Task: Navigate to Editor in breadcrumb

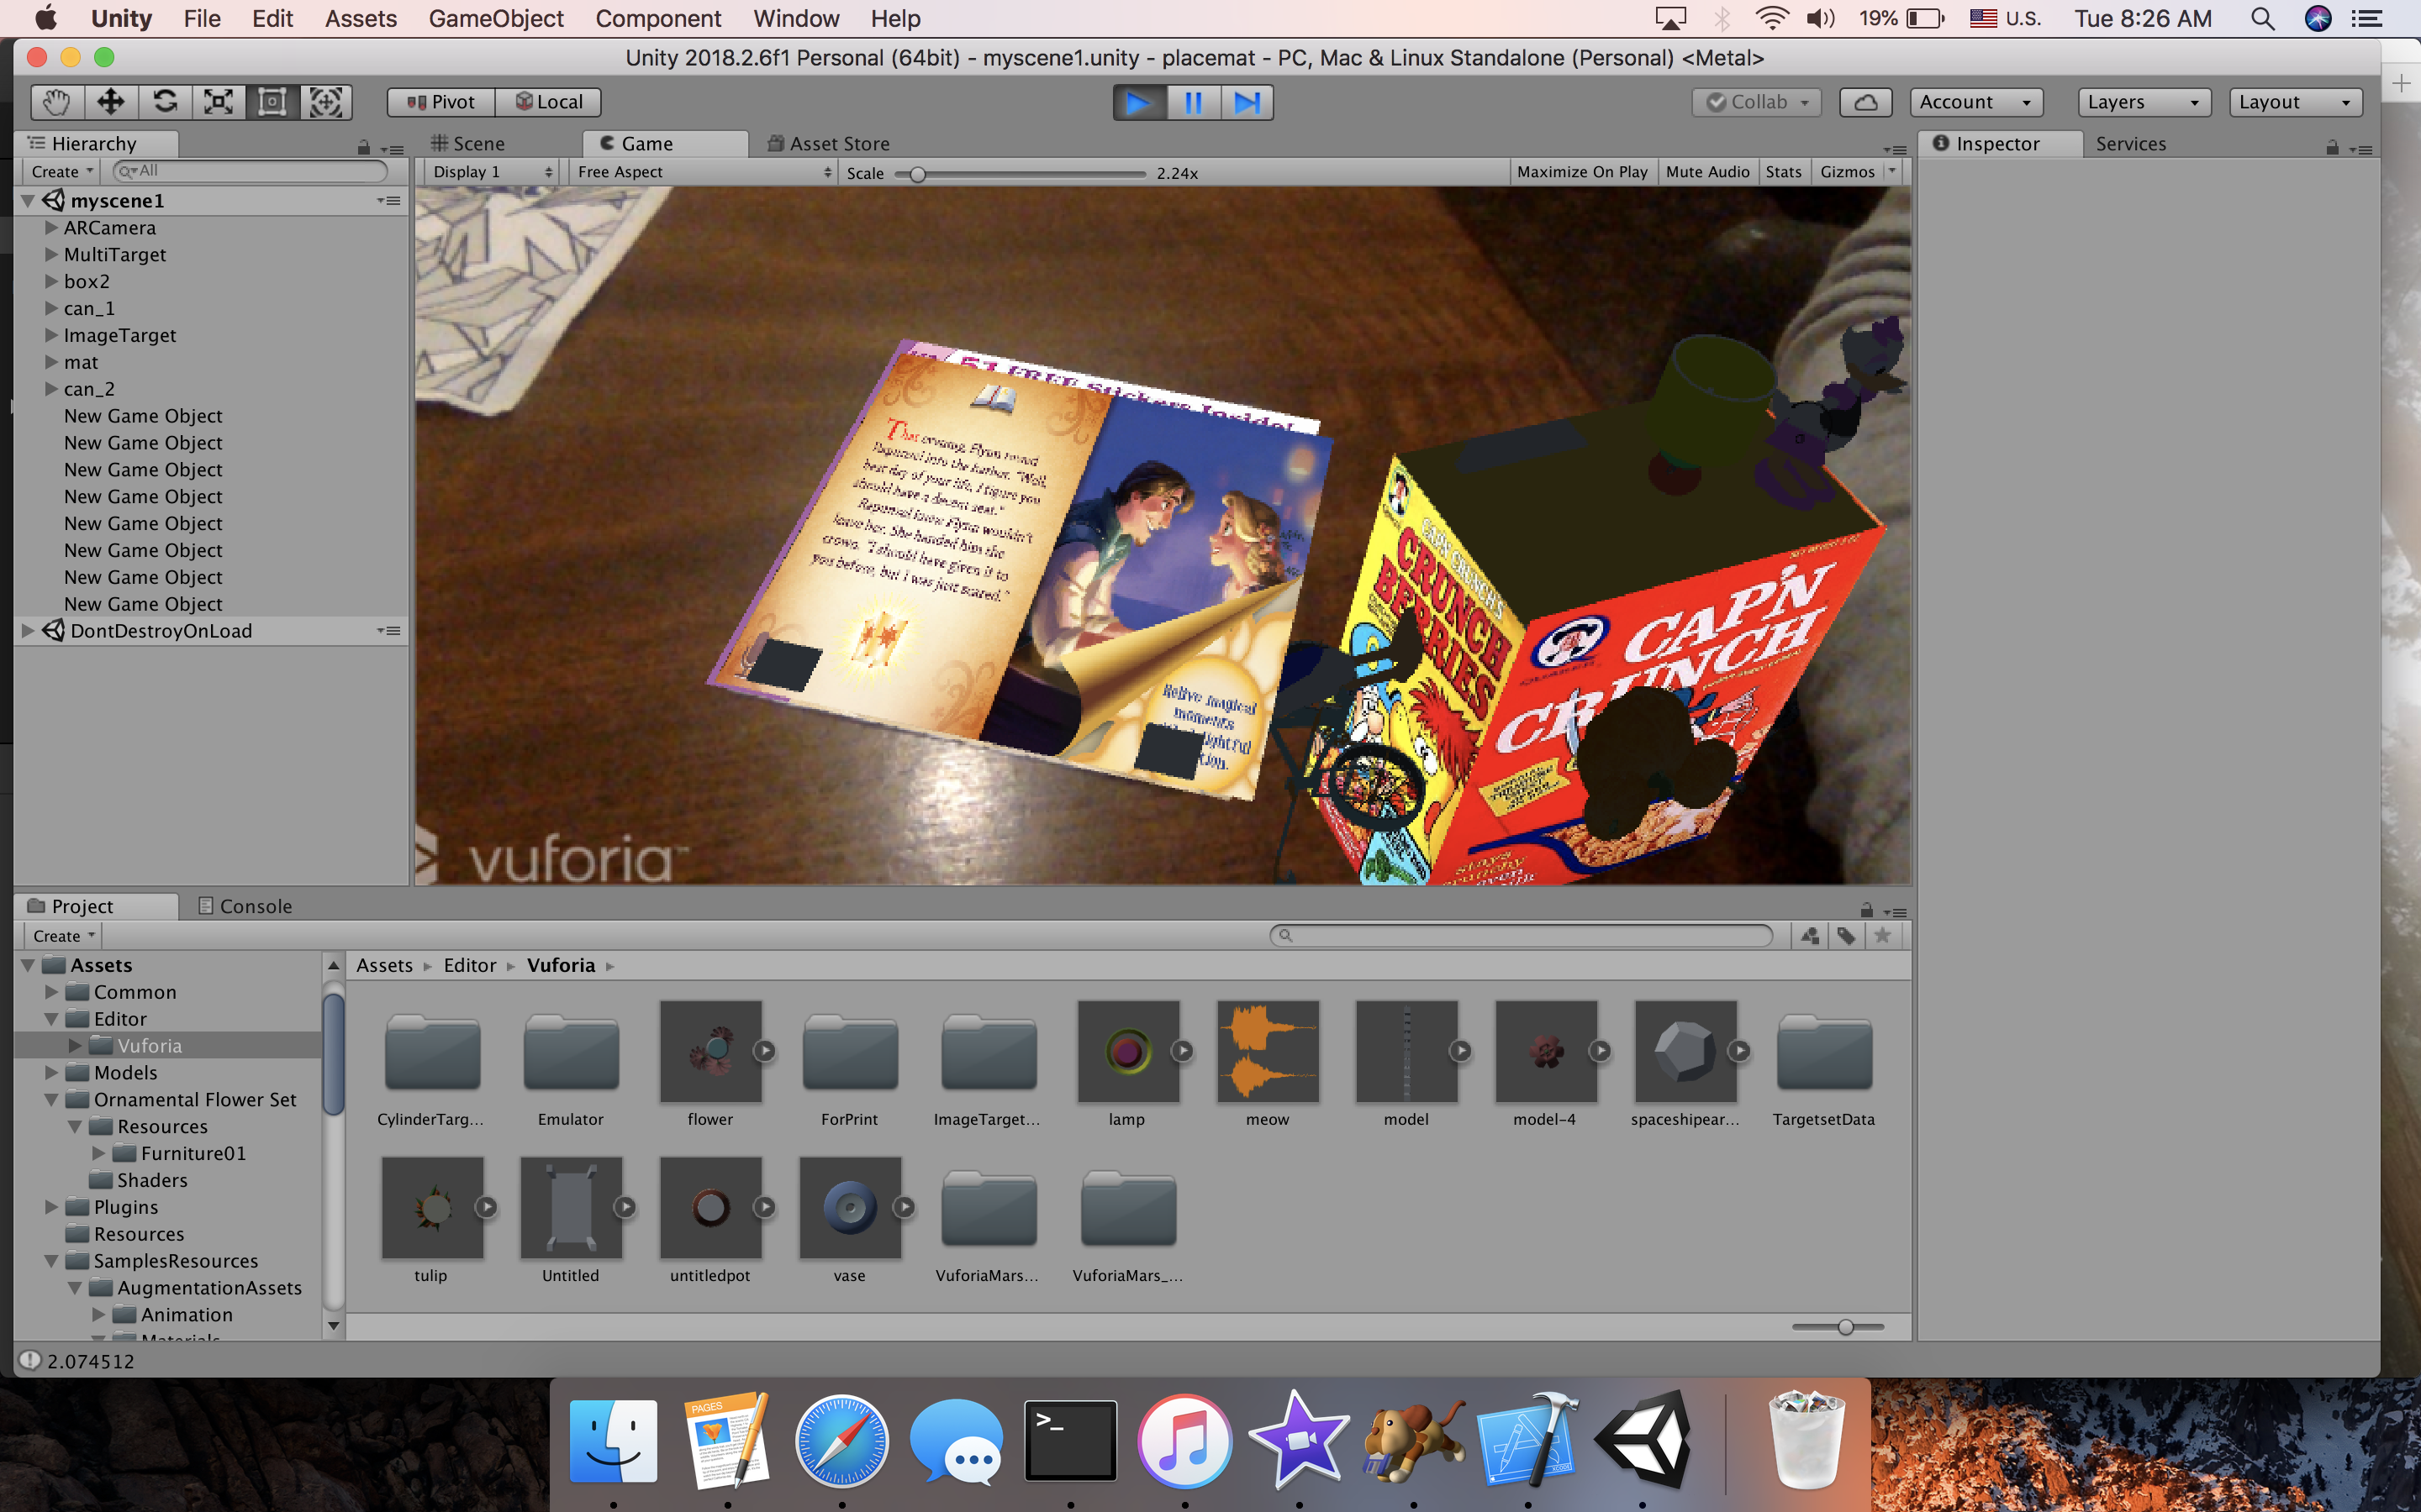Action: [470, 965]
